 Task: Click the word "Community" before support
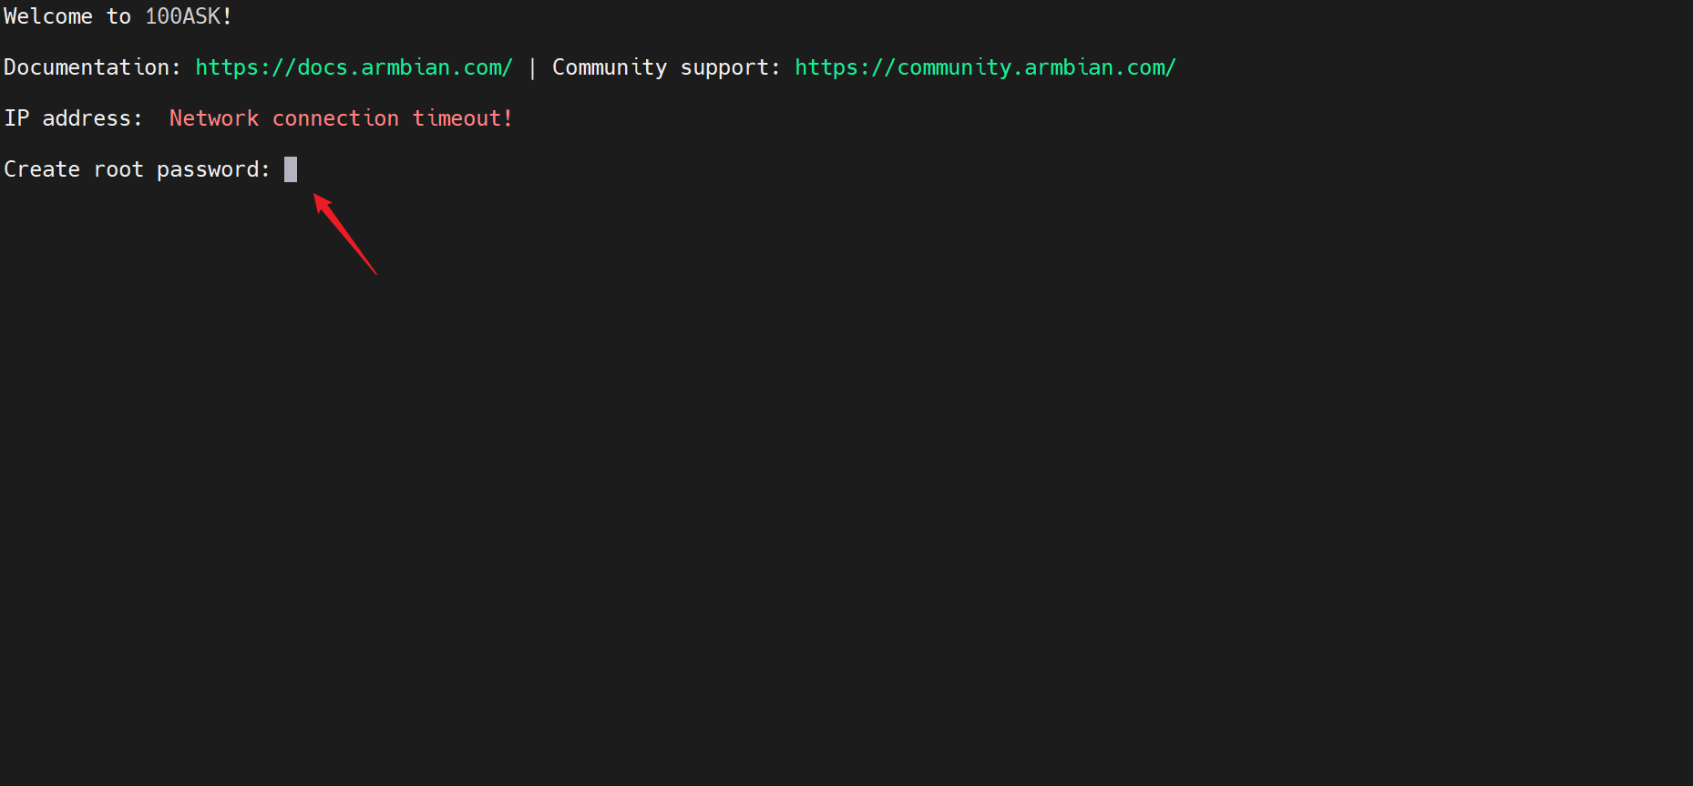[x=609, y=67]
